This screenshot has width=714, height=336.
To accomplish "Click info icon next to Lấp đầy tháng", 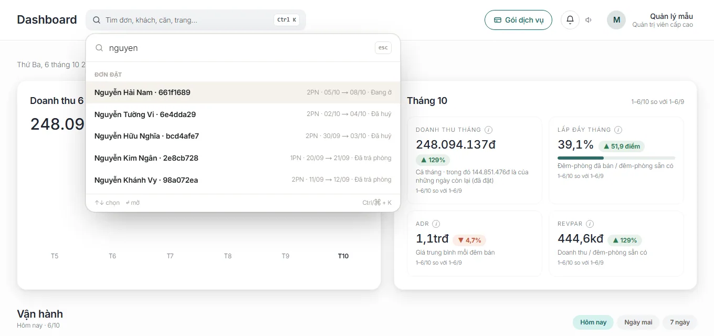I will click(x=618, y=130).
